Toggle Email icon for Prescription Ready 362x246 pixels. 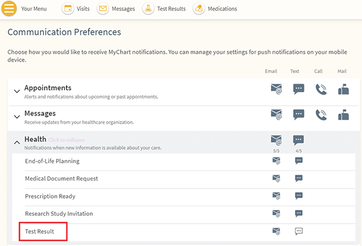point(276,196)
